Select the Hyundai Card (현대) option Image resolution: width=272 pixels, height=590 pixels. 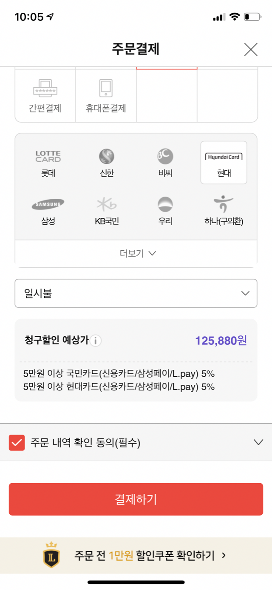click(x=224, y=162)
